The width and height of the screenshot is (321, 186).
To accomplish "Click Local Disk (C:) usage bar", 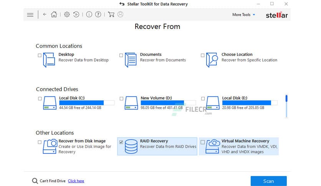I will click(87, 103).
